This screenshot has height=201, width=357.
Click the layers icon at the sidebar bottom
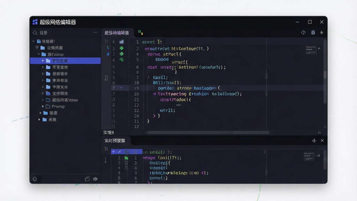click(96, 179)
